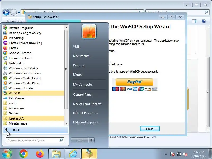This screenshot has width=212, height=159.
Task: Expand the Accessories folder
Action: coord(33,108)
